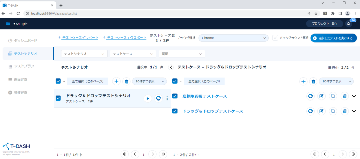Click 選択したテストを実行する button
Screen dimensions: 360x159
[x=334, y=38]
